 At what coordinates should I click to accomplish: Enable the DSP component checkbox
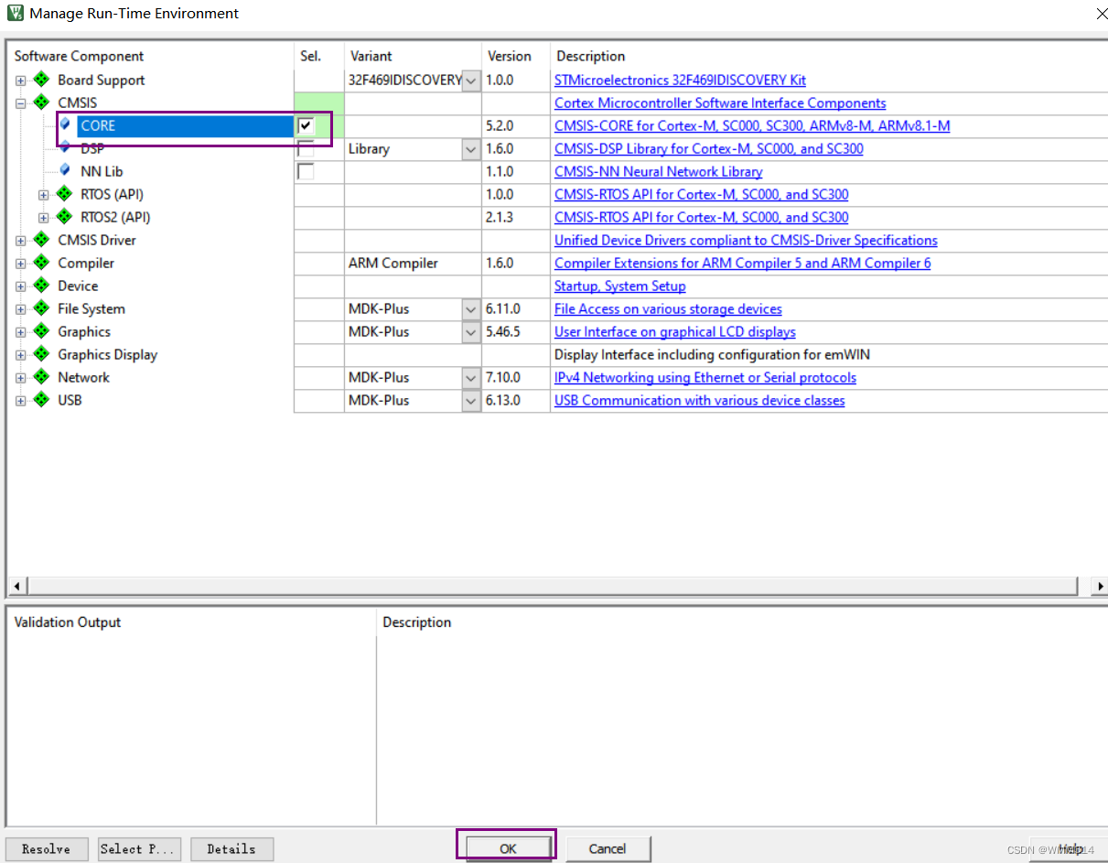coord(306,147)
